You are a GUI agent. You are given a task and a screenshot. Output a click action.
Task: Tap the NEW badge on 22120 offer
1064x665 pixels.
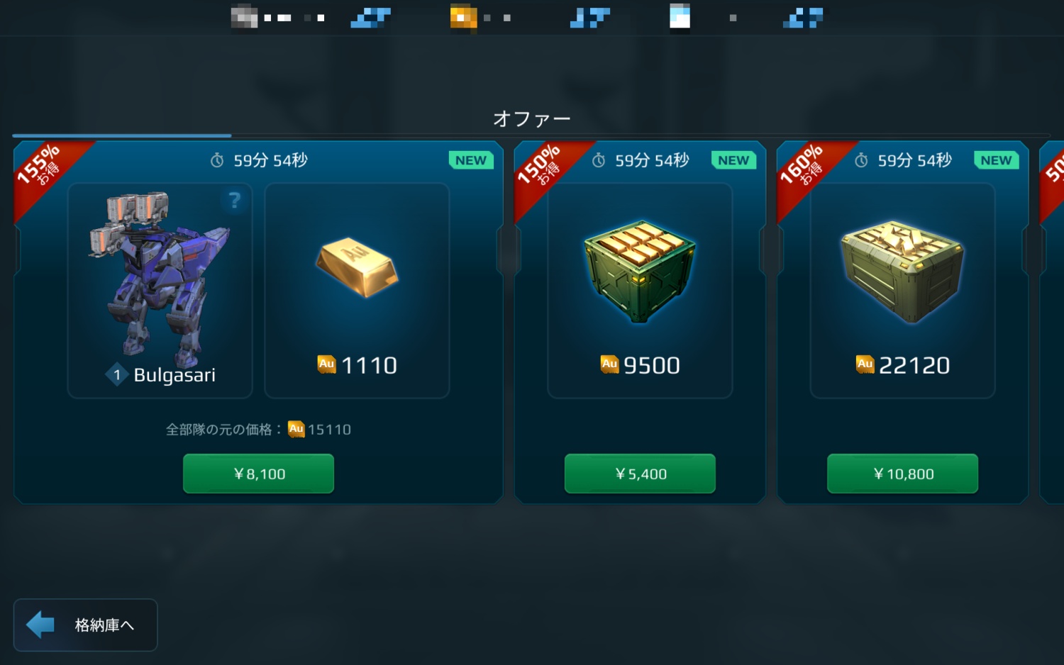(996, 160)
